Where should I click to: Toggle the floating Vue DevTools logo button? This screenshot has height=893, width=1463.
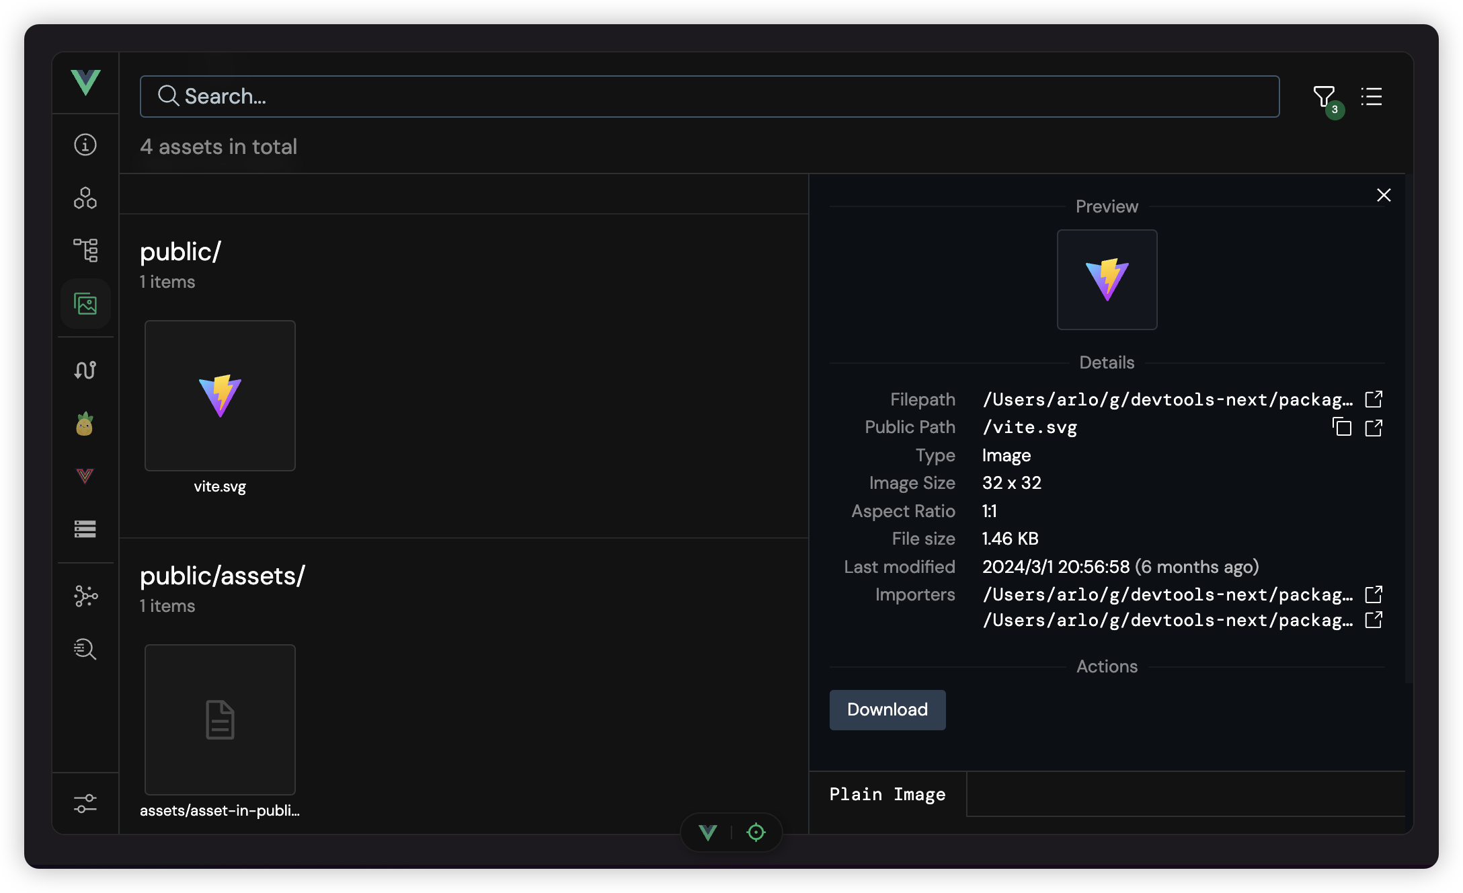[x=708, y=832]
